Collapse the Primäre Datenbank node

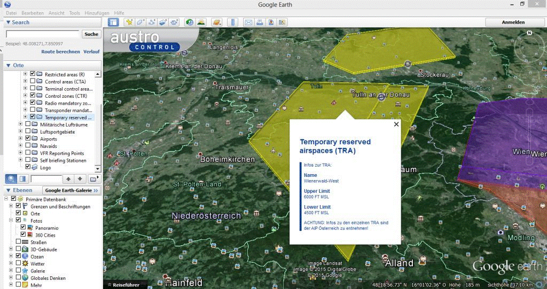pos(6,199)
